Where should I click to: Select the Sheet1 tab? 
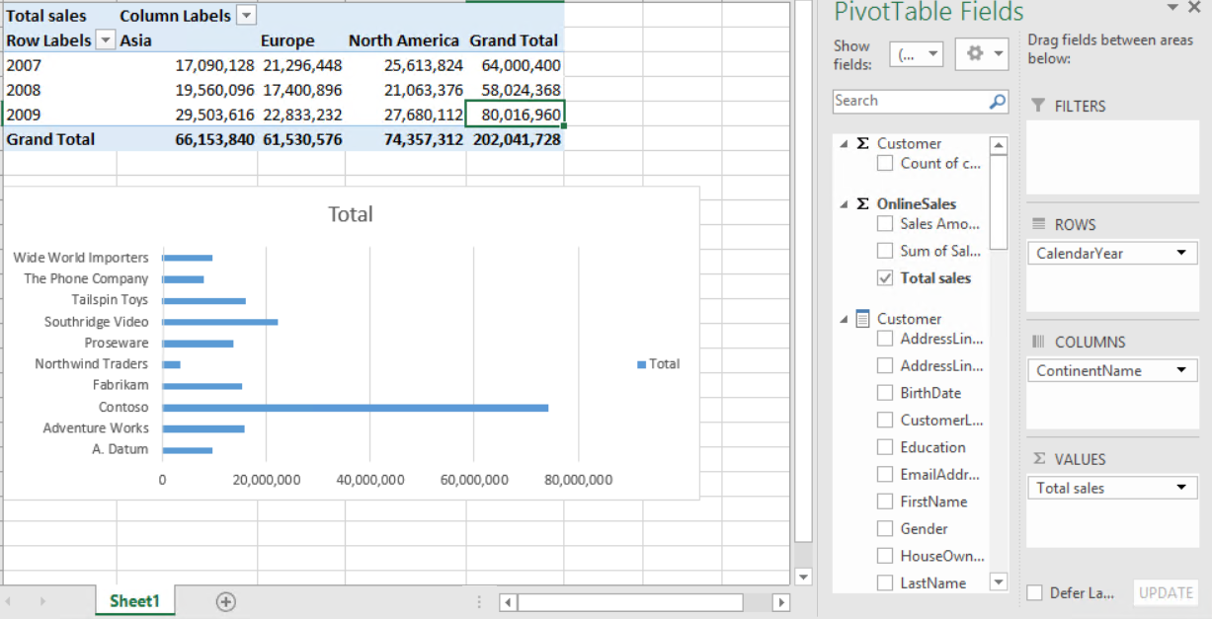pyautogui.click(x=134, y=601)
